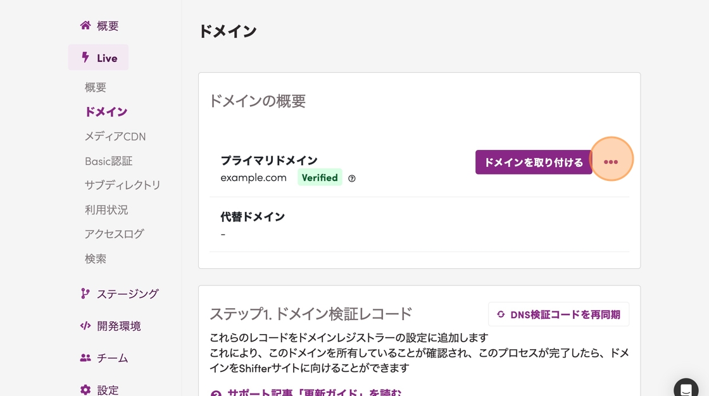Open メディアCDN in the sidebar
709x396 pixels.
coord(115,137)
